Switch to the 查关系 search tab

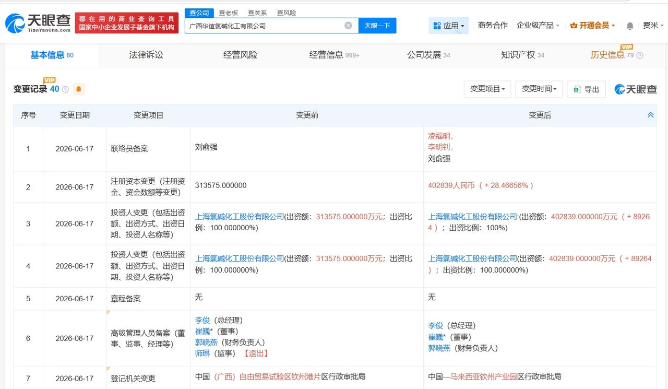257,13
